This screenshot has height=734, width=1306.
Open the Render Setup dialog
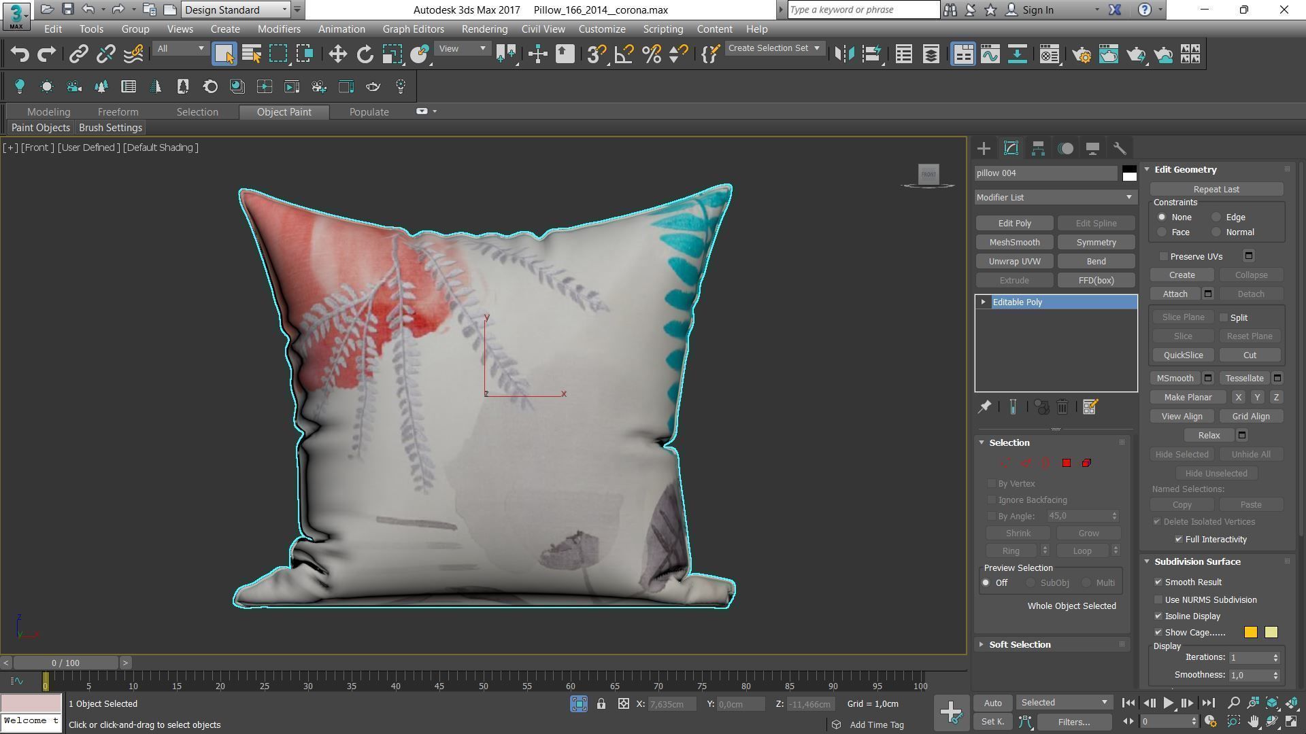click(x=1082, y=54)
